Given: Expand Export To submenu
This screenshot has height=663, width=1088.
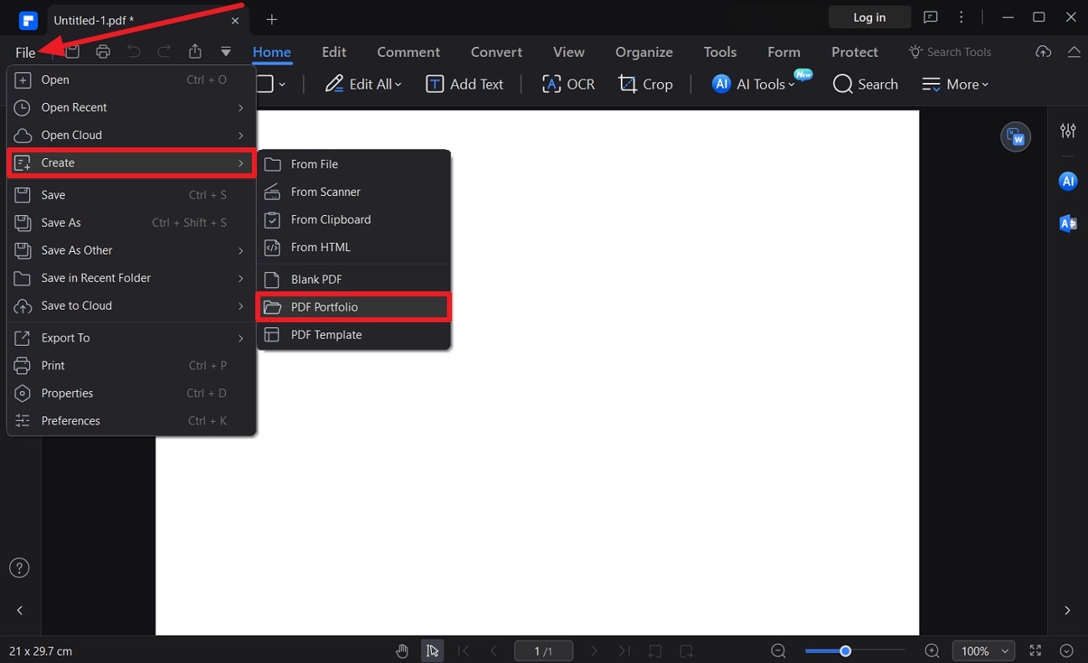Looking at the screenshot, I should pos(131,337).
